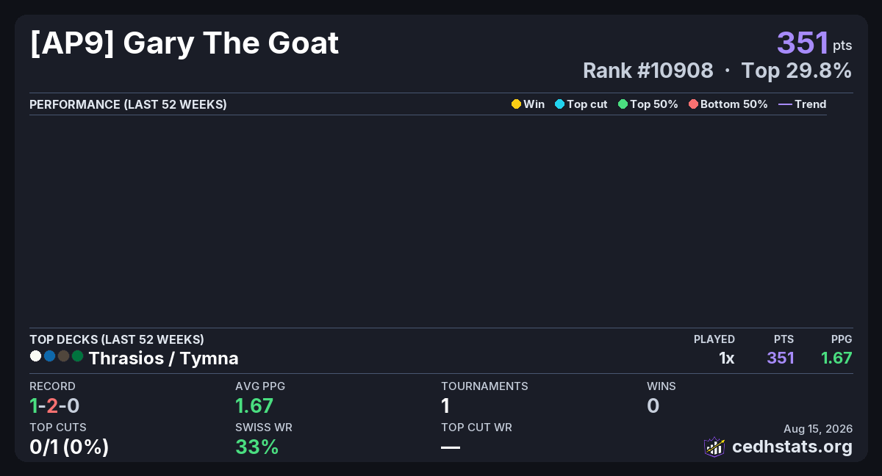Click the red Bottom 50% legend dot
Viewport: 882px width, 476px height.
click(x=693, y=104)
